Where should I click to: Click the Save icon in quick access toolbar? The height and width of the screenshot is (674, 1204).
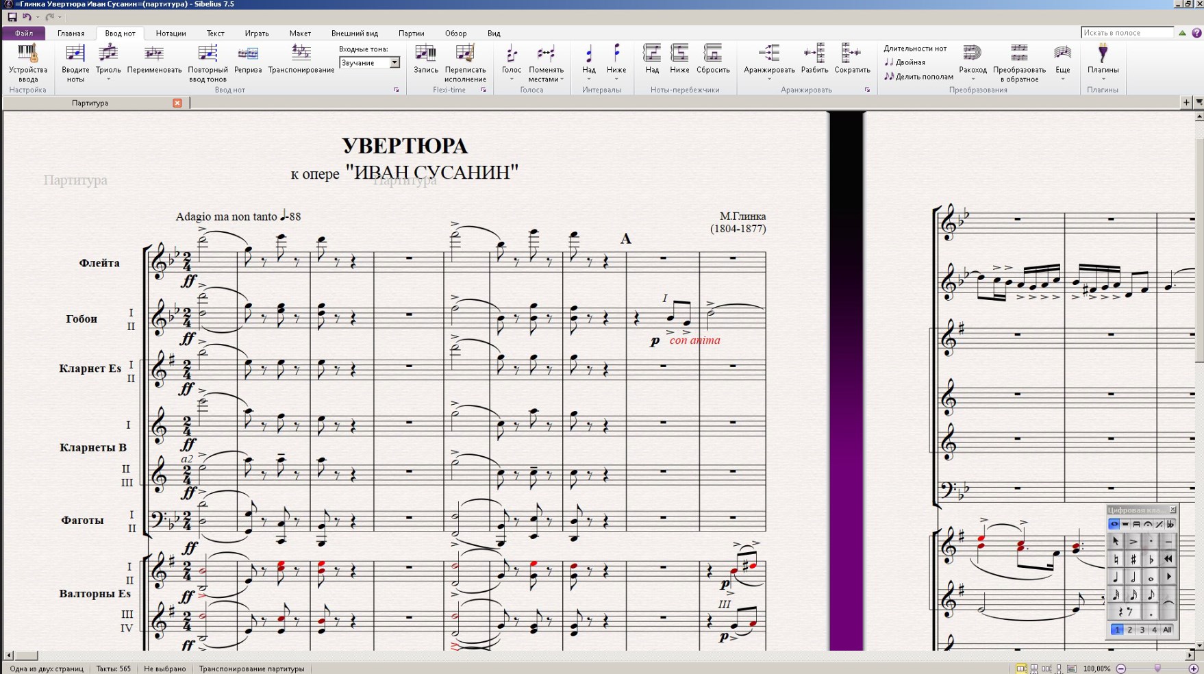12,17
